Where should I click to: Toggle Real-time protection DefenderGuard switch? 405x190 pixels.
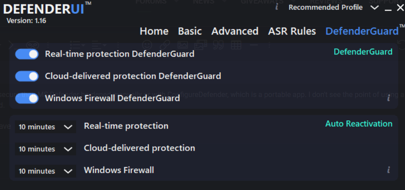pos(27,54)
